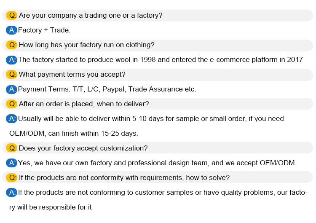Viewport: 316px width, 223px height.
Task: Click the Q icon for product conformity question
Action: (11, 178)
